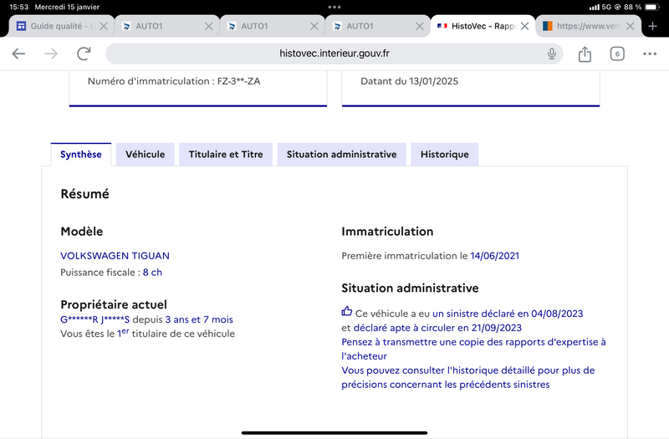Click the thumbs-up icon beside Ce véhicule

pos(347,311)
